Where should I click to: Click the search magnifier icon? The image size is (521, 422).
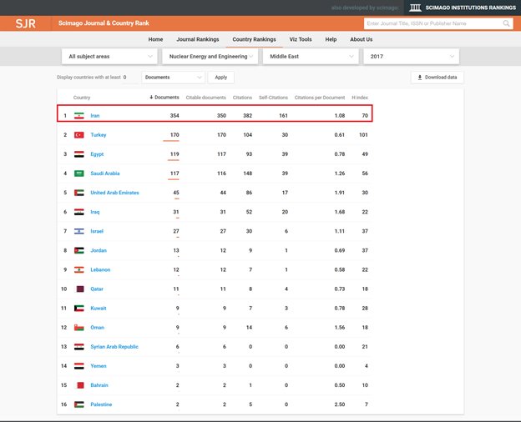click(x=507, y=24)
